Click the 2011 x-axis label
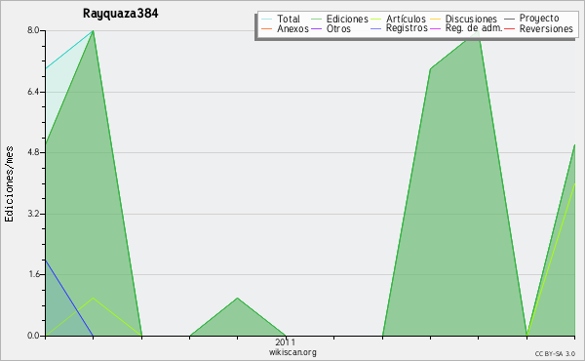Screen dimensions: 585x361 coord(286,341)
